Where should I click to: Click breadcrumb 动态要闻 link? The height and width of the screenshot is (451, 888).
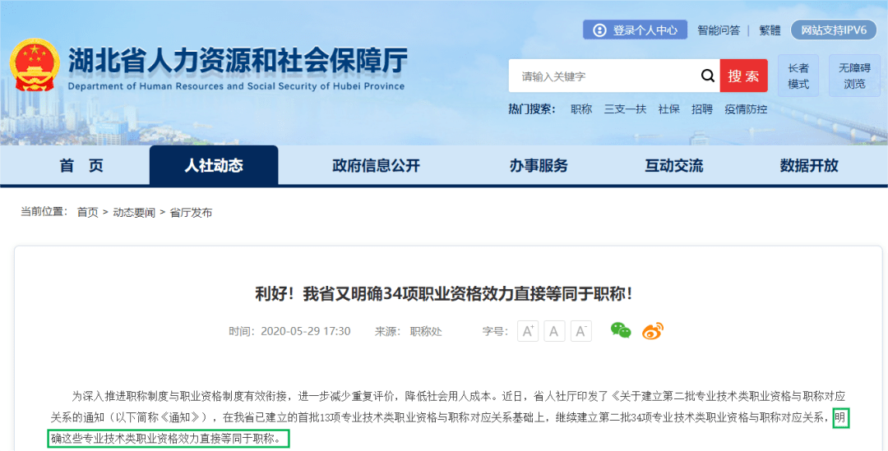134,213
